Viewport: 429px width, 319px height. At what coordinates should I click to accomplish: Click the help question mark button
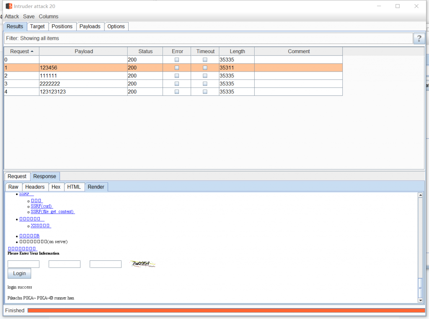[x=419, y=39]
